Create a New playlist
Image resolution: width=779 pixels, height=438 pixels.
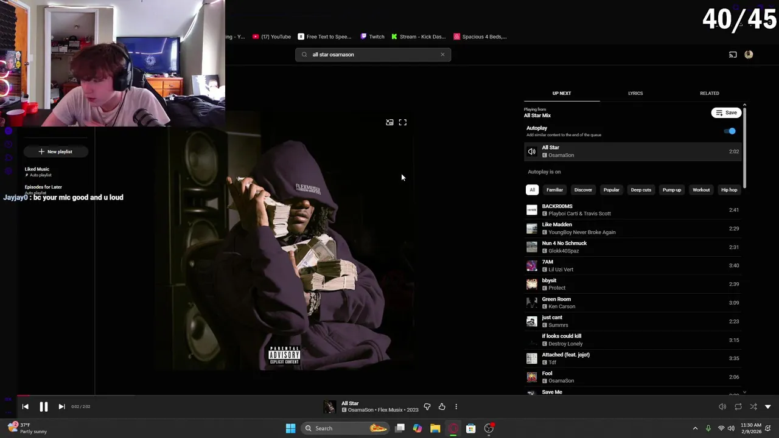[x=55, y=151]
